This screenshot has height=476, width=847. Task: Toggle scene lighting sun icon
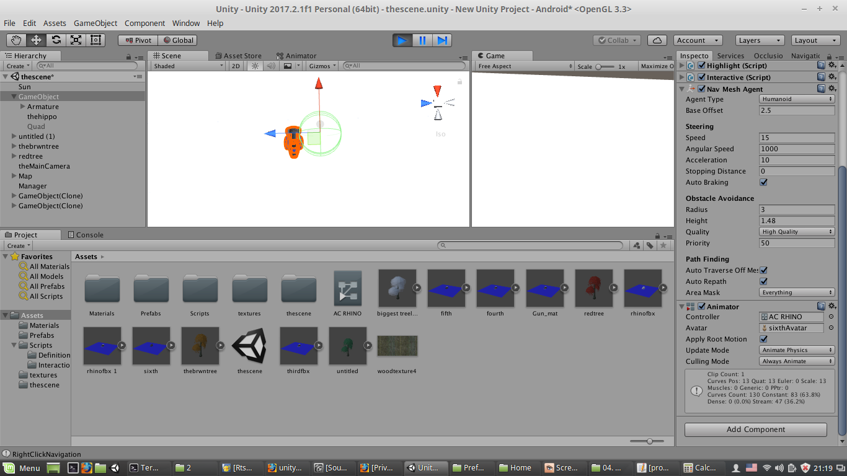click(x=254, y=66)
